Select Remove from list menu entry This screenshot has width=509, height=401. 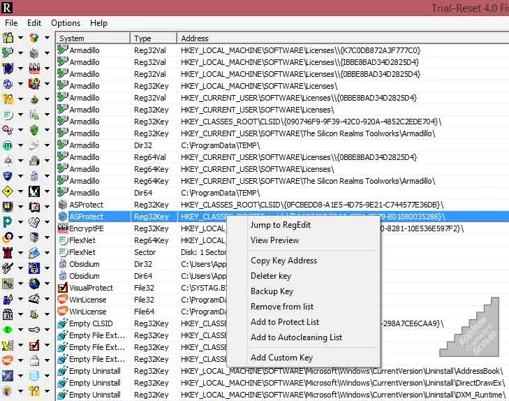tap(282, 306)
